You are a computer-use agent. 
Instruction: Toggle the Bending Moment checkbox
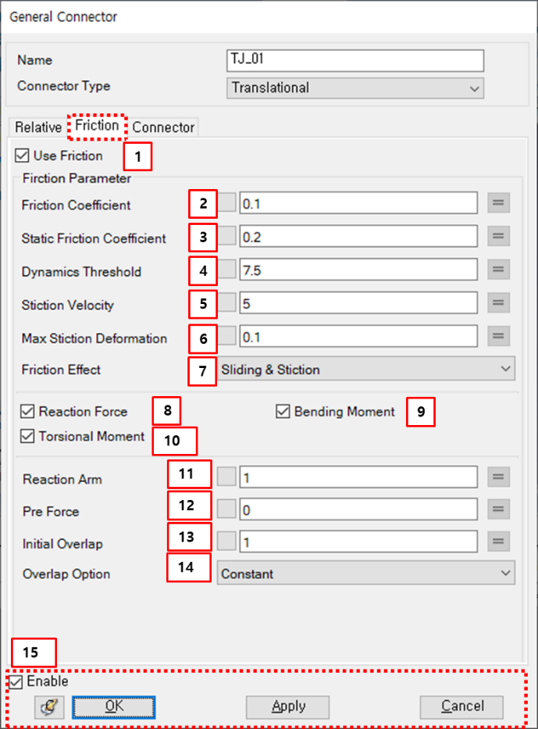click(283, 411)
